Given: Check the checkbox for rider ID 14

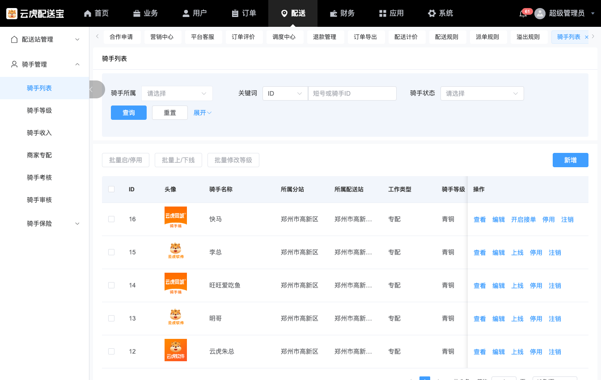Looking at the screenshot, I should 111,285.
